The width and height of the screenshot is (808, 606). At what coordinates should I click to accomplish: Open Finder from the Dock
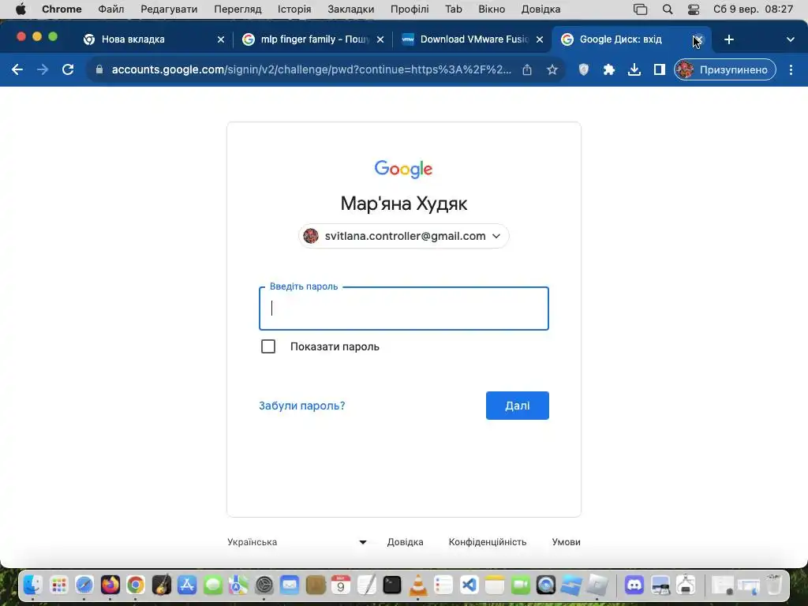[x=32, y=585]
